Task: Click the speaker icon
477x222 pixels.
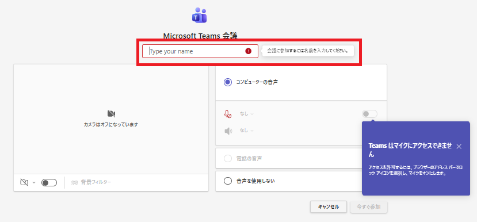Action: [x=228, y=131]
